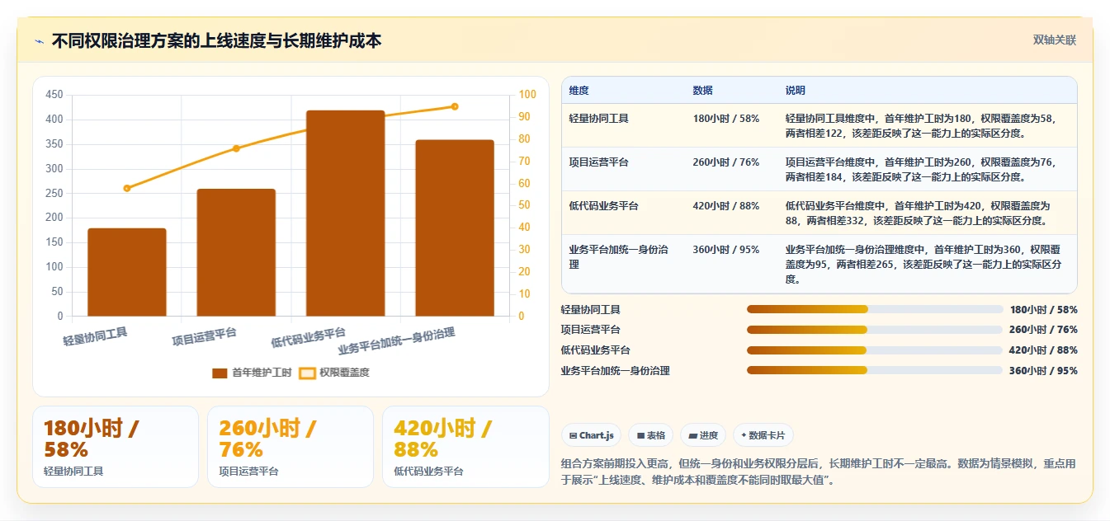Click the 权限覆盖度 legend color box
The width and height of the screenshot is (1110, 521).
307,373
